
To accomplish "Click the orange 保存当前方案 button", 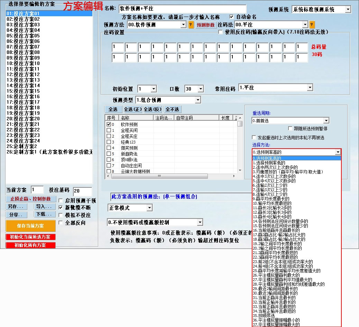I will [x=30, y=226].
